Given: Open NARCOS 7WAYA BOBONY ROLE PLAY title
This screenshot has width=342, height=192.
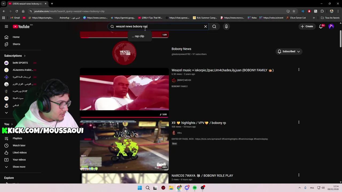Looking at the screenshot, I should point(202,176).
